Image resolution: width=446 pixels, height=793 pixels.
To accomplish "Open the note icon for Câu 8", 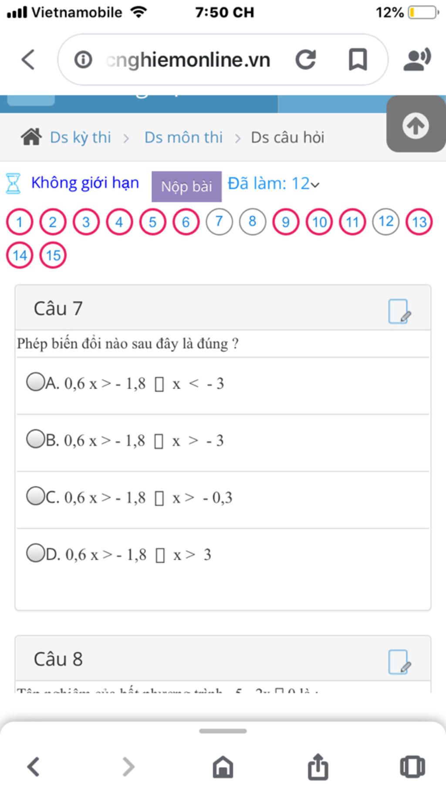I will (399, 662).
